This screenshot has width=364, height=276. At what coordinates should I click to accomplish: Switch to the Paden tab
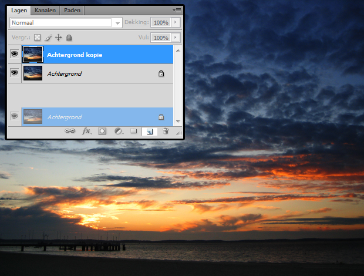click(72, 11)
